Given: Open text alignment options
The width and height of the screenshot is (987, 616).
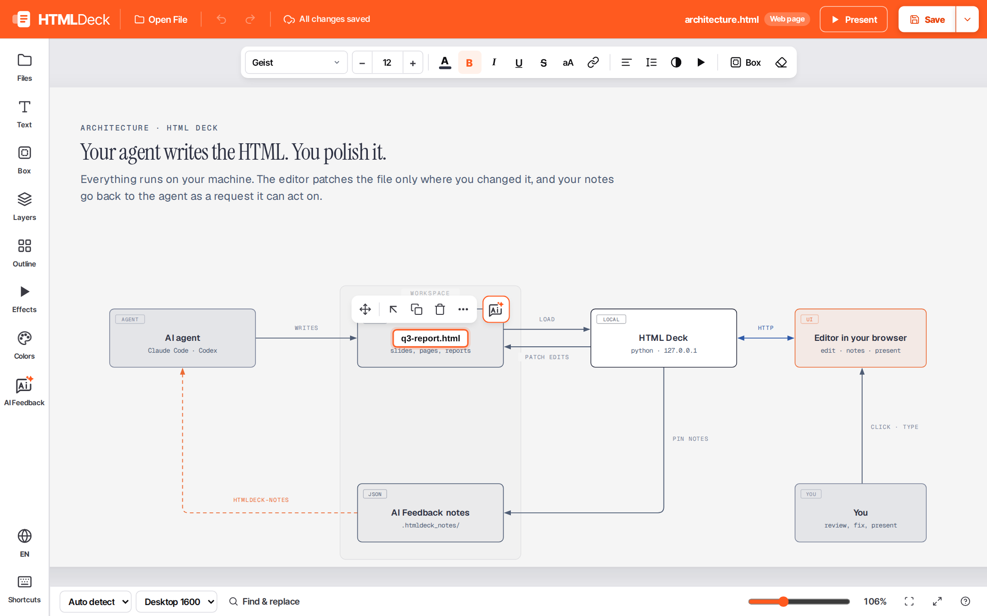Looking at the screenshot, I should pos(626,63).
